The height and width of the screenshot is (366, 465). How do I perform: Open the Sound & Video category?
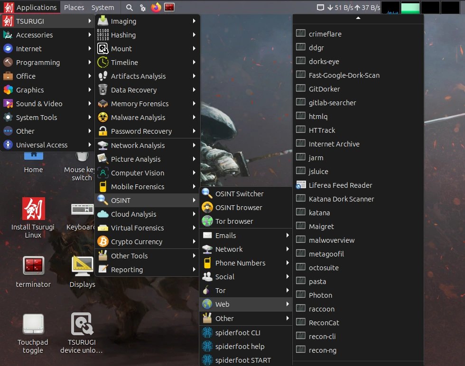[47, 103]
